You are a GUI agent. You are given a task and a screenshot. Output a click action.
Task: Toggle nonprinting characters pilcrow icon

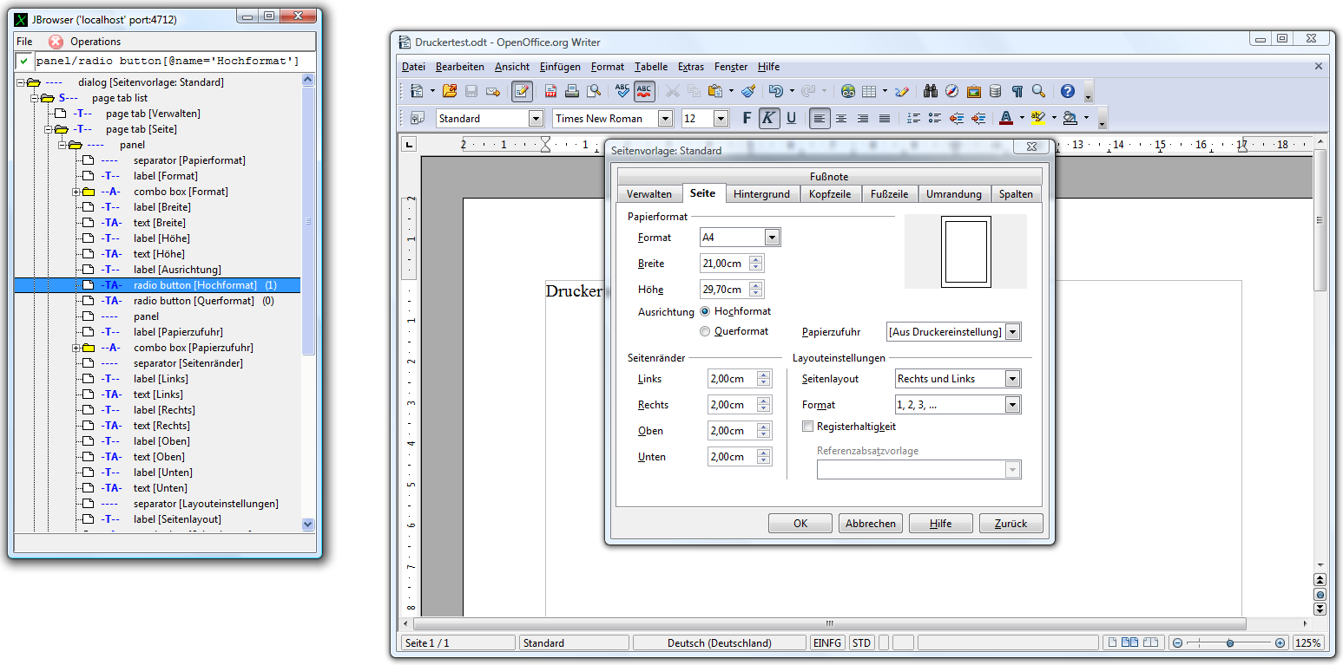pos(1017,91)
